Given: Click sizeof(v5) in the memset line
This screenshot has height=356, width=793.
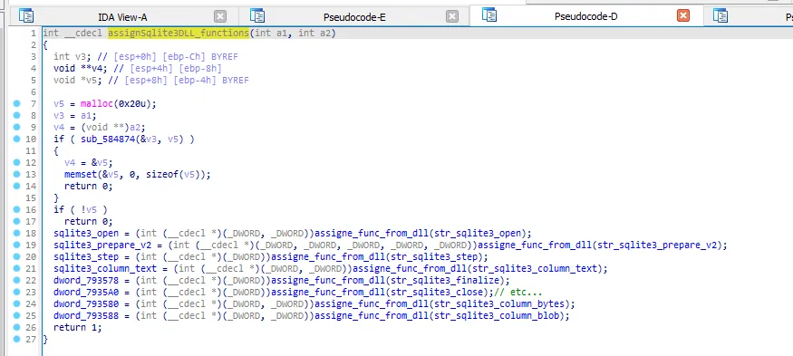Looking at the screenshot, I should point(175,174).
